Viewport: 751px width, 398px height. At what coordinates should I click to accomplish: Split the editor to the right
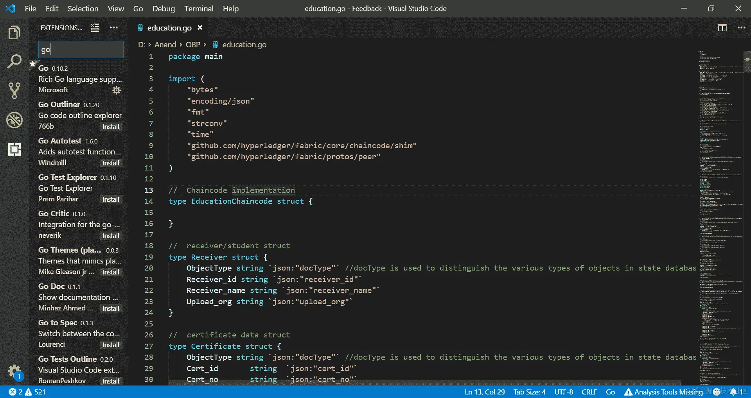pos(722,28)
